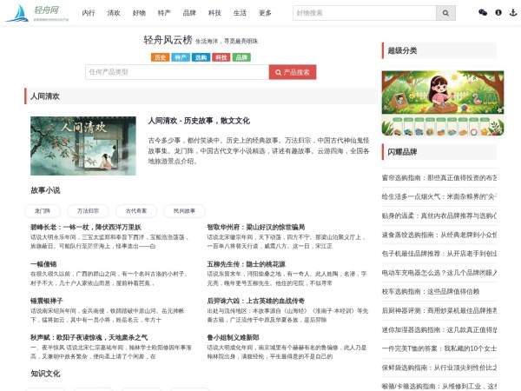Open article 迷你加湿器选购指南
The width and height of the screenshot is (521, 391).
[439, 329]
